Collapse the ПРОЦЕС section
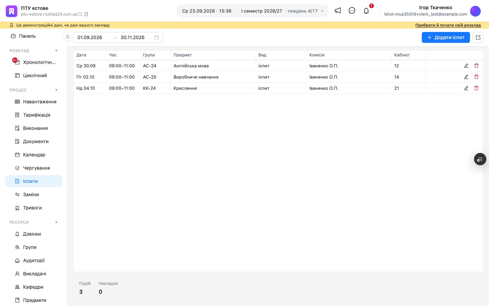Screen dimensions: 489x306 (x=56, y=90)
